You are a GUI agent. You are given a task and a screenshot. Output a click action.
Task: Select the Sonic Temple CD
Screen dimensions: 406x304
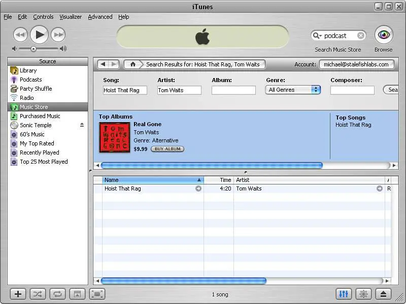pos(48,125)
